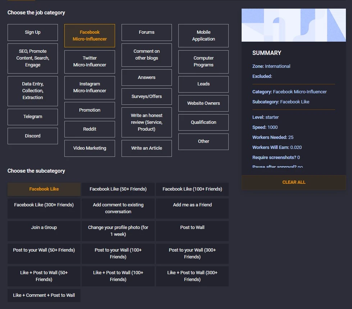The image size is (352, 309).
Task: Pick the Surveys/Offers category
Action: tap(147, 97)
